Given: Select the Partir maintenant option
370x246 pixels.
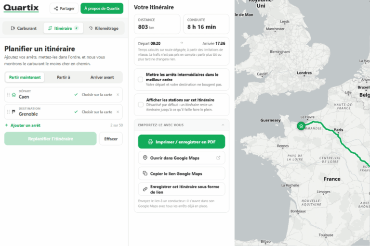Looking at the screenshot, I should tap(25, 77).
